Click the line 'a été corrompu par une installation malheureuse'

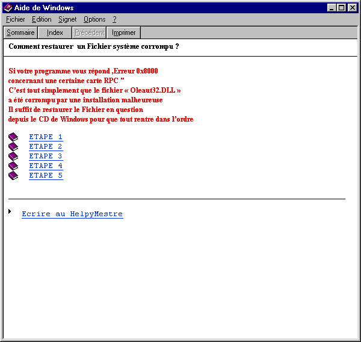point(85,100)
